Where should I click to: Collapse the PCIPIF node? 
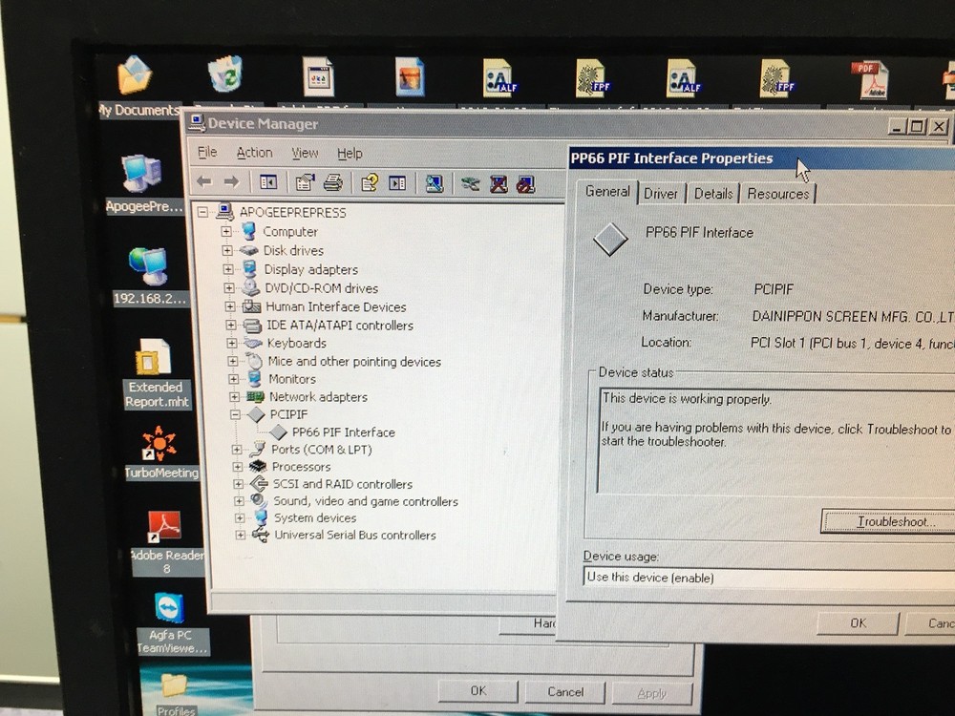click(x=235, y=414)
